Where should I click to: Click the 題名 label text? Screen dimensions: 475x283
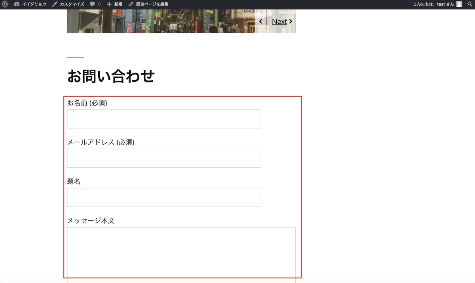74,182
